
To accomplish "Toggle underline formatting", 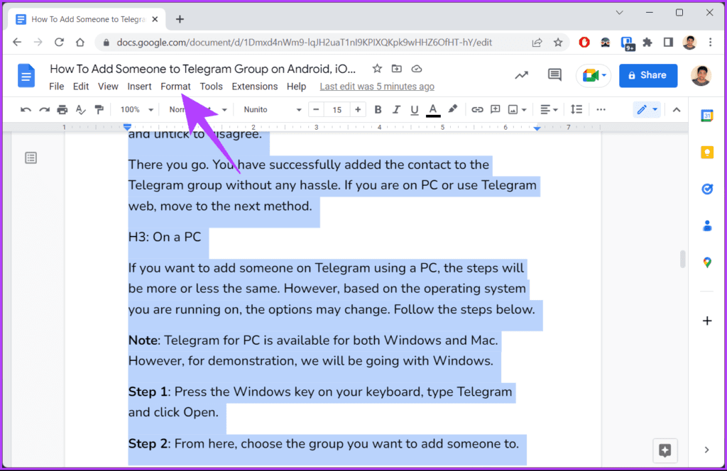I will tap(414, 110).
